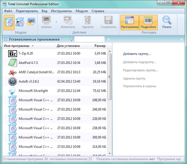Open the Модули menu
Viewport: 187px width, 164px height.
coord(82,11)
